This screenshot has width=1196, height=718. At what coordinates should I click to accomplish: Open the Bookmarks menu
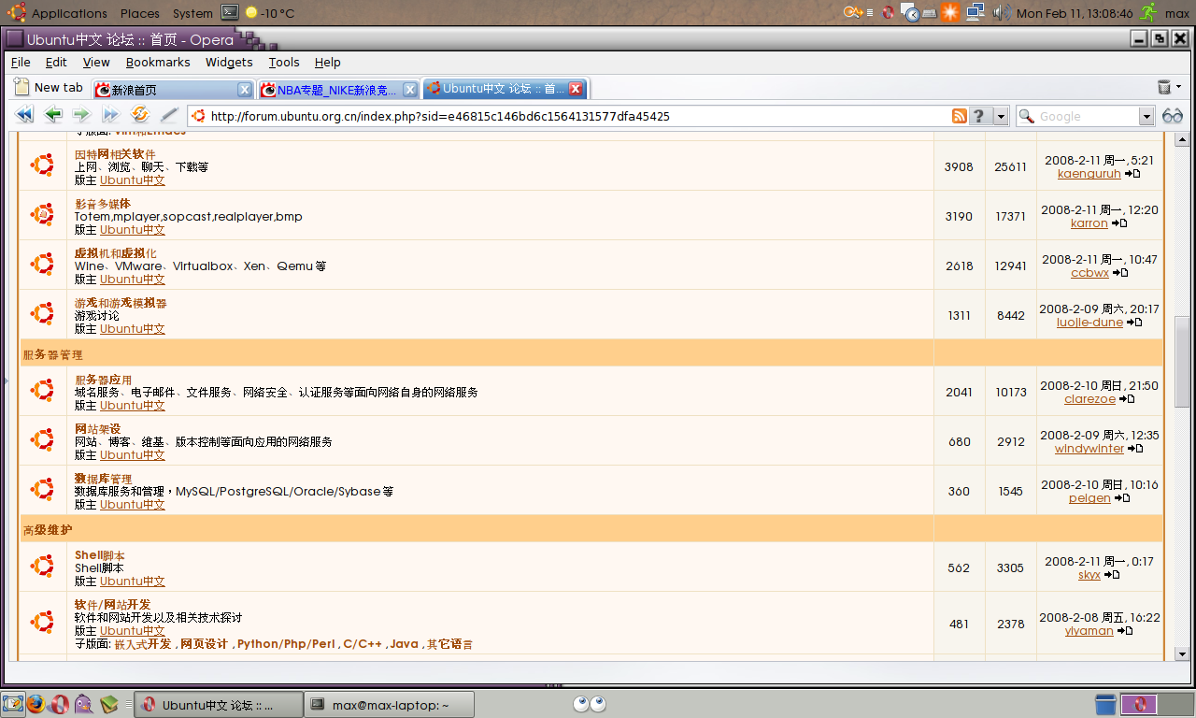(158, 62)
